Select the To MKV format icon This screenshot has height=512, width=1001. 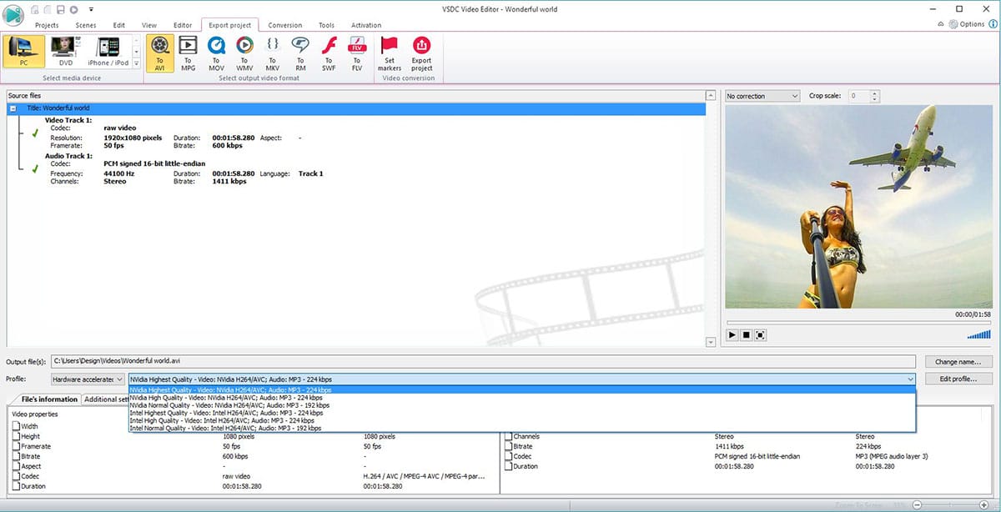273,53
